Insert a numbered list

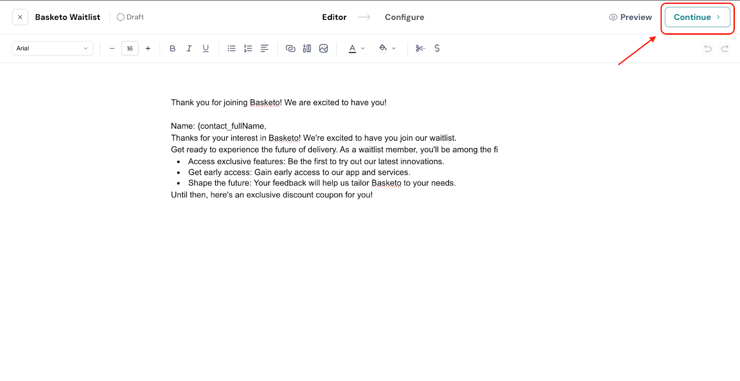click(248, 48)
